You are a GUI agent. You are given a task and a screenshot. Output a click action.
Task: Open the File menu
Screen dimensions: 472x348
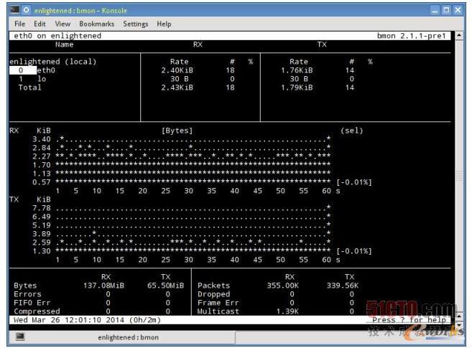coord(20,24)
